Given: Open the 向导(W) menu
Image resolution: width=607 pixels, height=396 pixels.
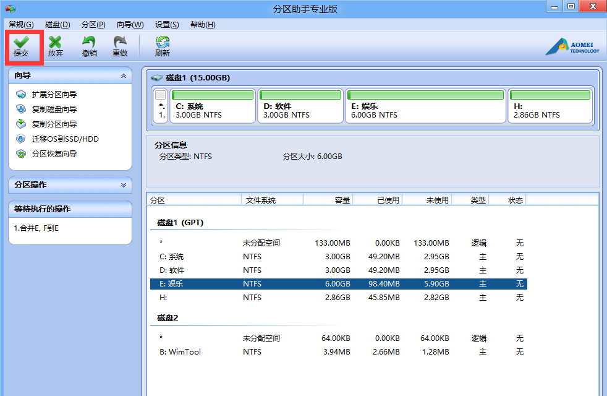Looking at the screenshot, I should pyautogui.click(x=130, y=24).
